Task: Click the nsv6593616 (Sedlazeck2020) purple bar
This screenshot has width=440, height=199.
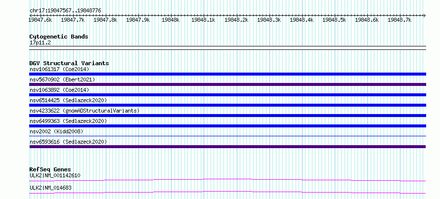Action: 227,147
